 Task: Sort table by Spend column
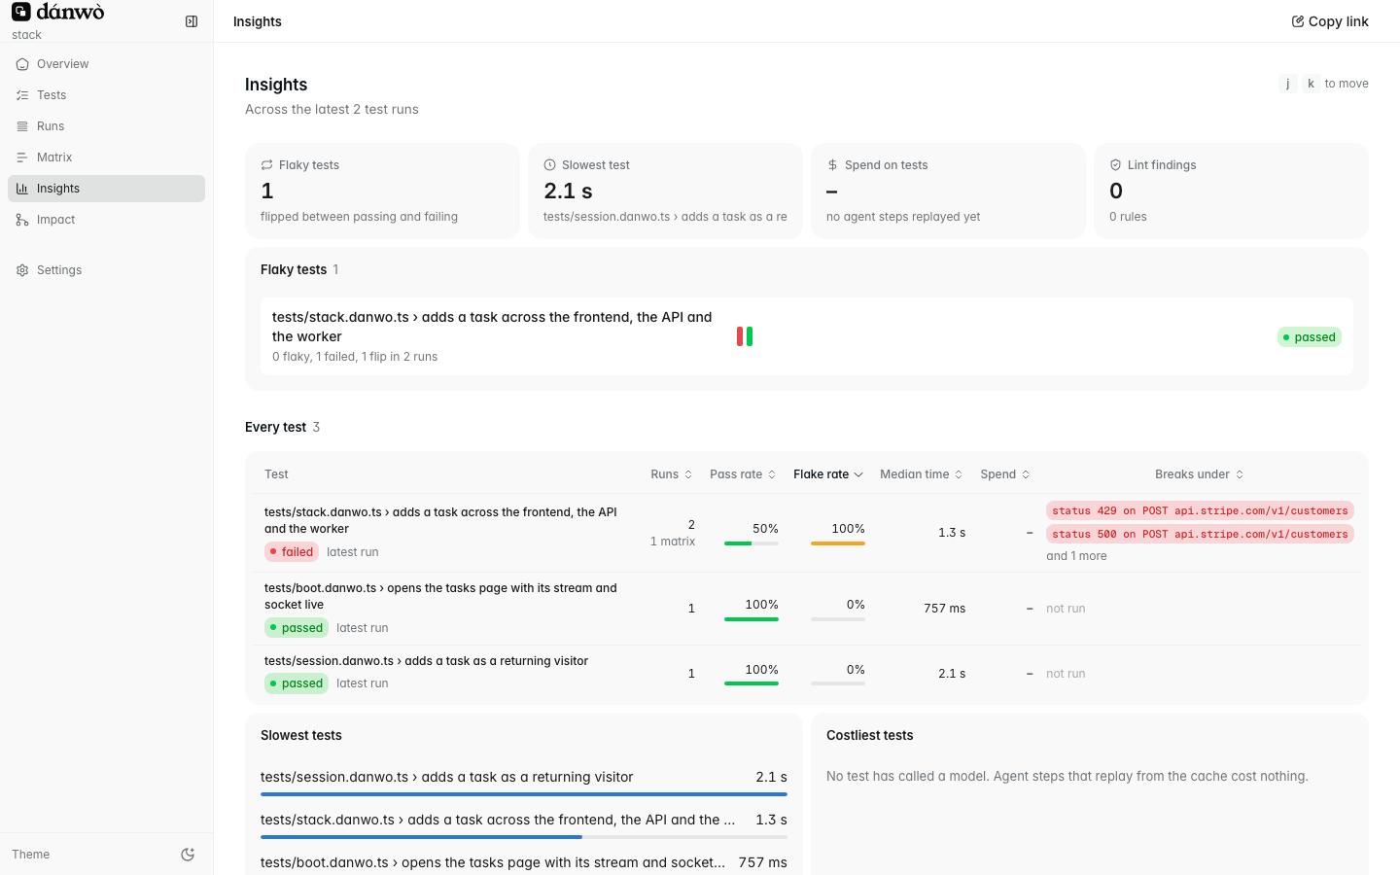pyautogui.click(x=1005, y=474)
